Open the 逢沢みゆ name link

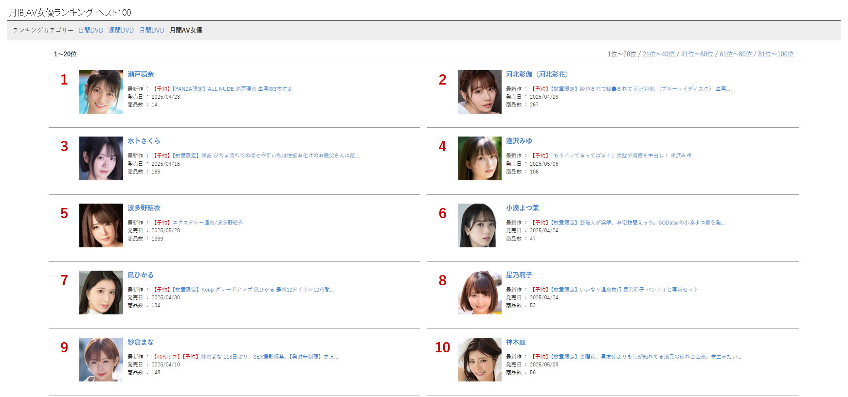(x=519, y=141)
